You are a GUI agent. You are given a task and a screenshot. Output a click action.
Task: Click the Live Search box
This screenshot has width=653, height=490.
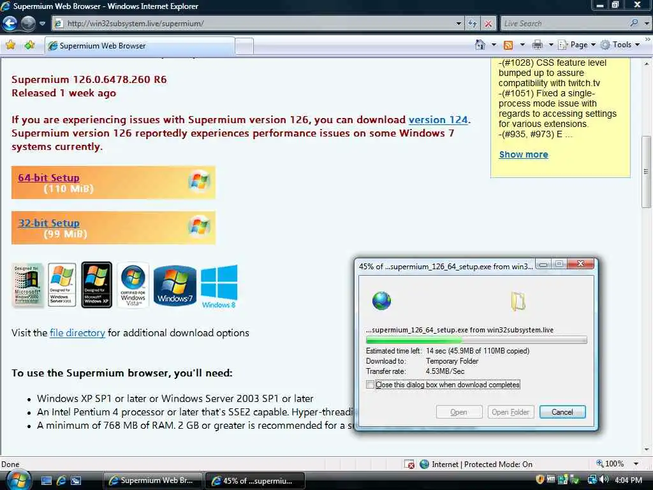tap(564, 24)
